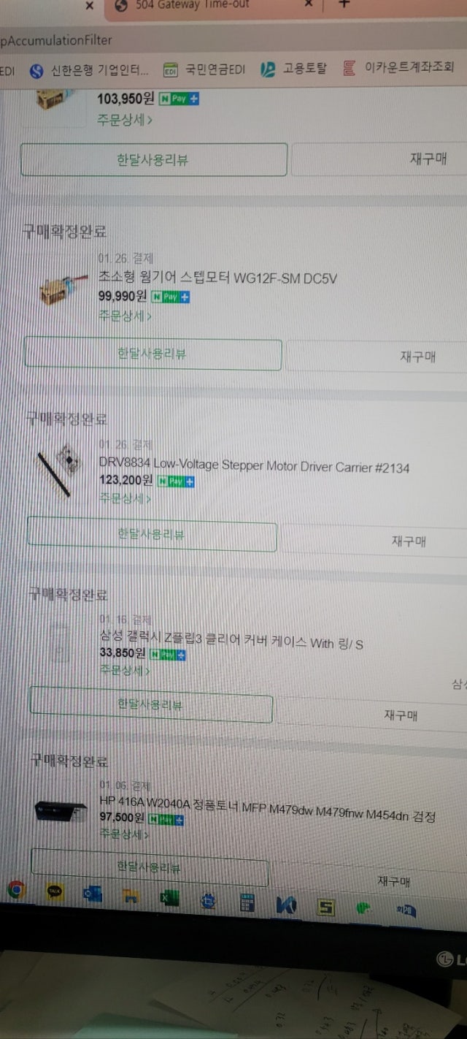Open Google Chrome from the taskbar
The width and height of the screenshot is (467, 1039).
tap(16, 890)
